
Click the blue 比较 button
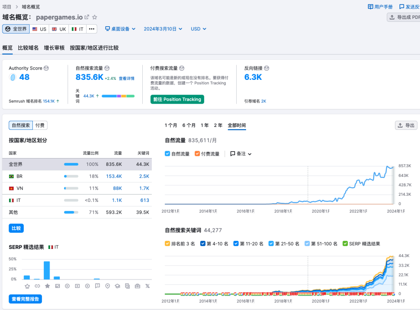click(16, 228)
